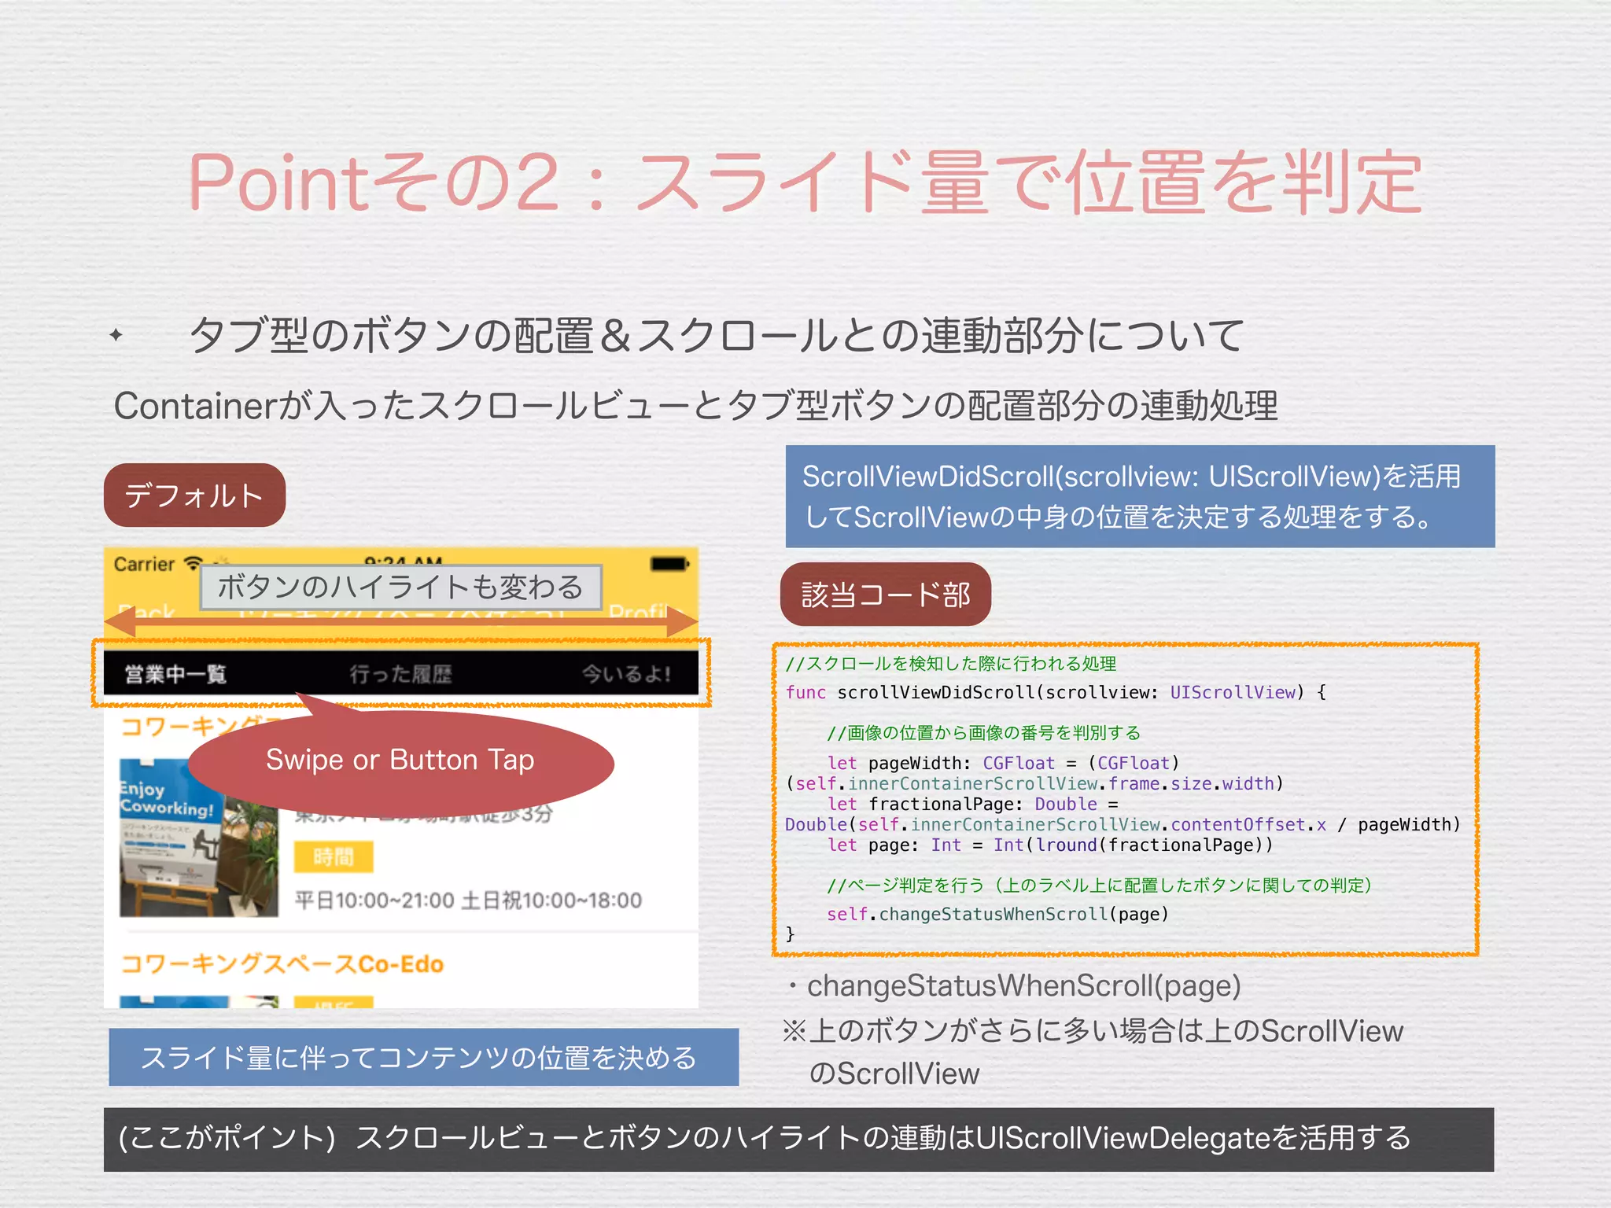Click the Swipe or Button Tap bubble
Image resolution: width=1611 pixels, height=1208 pixels.
(x=400, y=761)
